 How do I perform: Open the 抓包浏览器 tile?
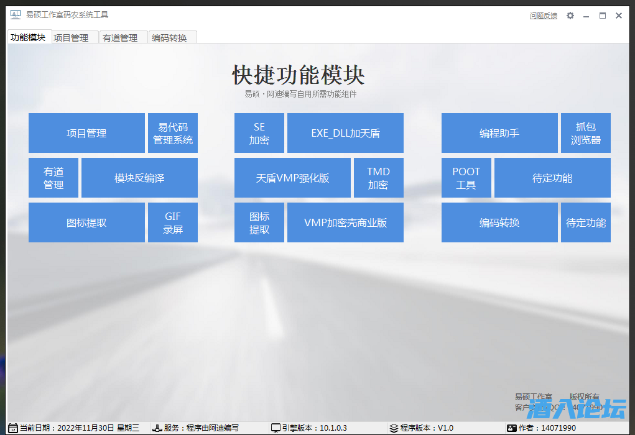pos(586,133)
